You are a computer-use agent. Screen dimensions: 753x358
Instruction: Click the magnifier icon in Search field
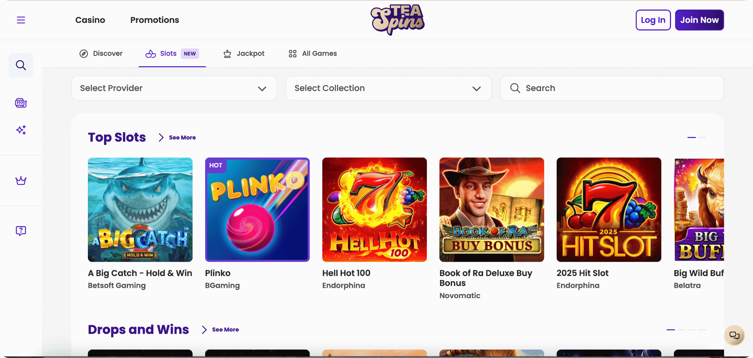(515, 88)
